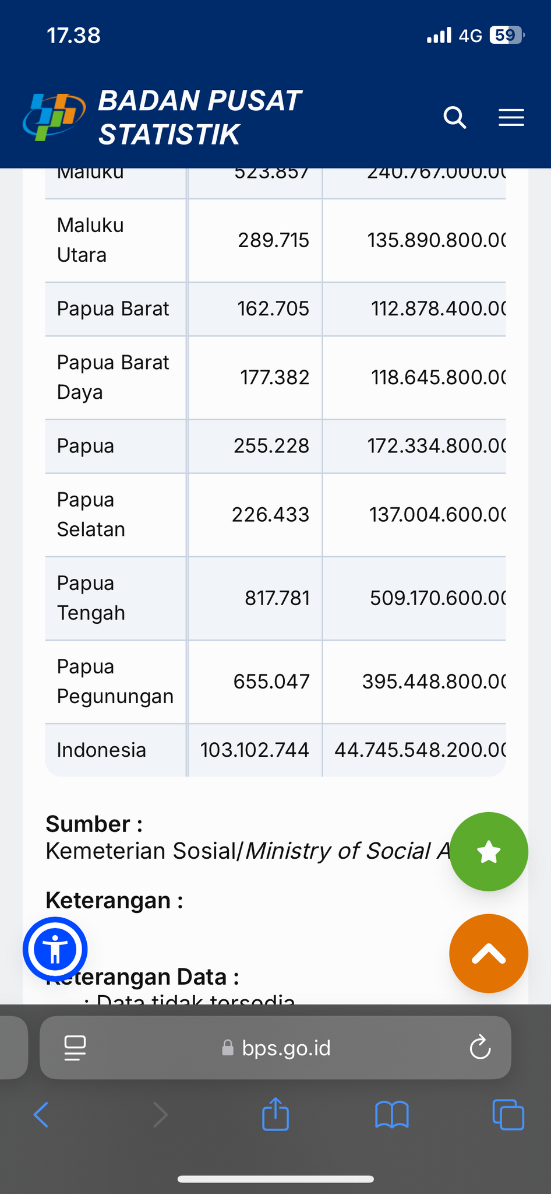Expand the tab group chevron on the left
551x1194 pixels.
coord(10,1047)
